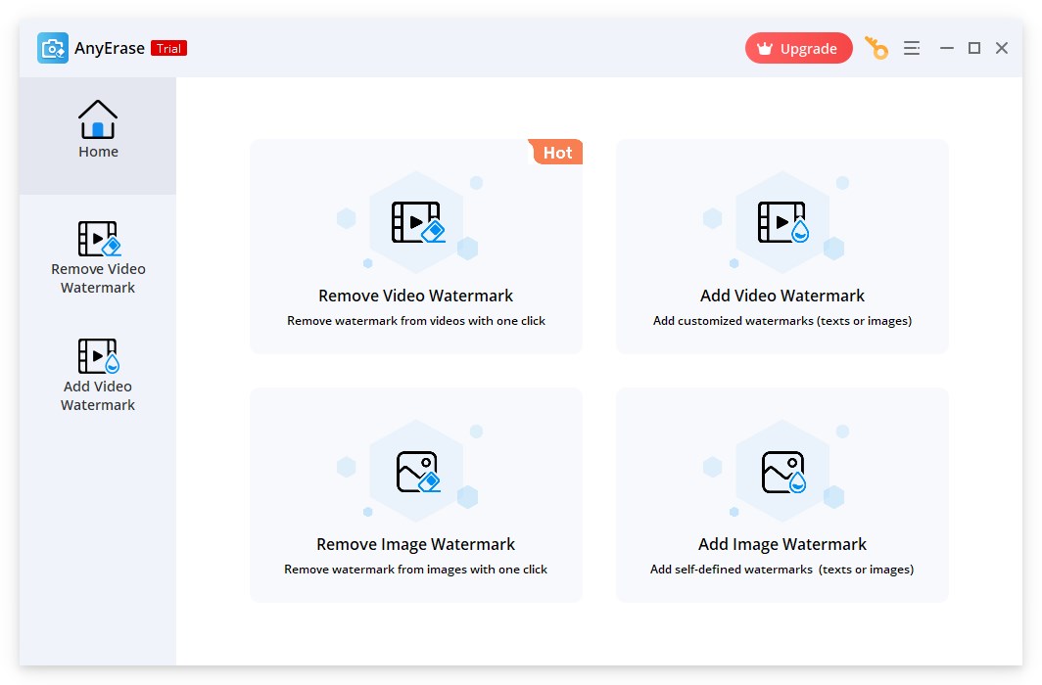This screenshot has width=1042, height=685.
Task: Open Remove Video Watermark in sidebar
Action: (x=98, y=258)
